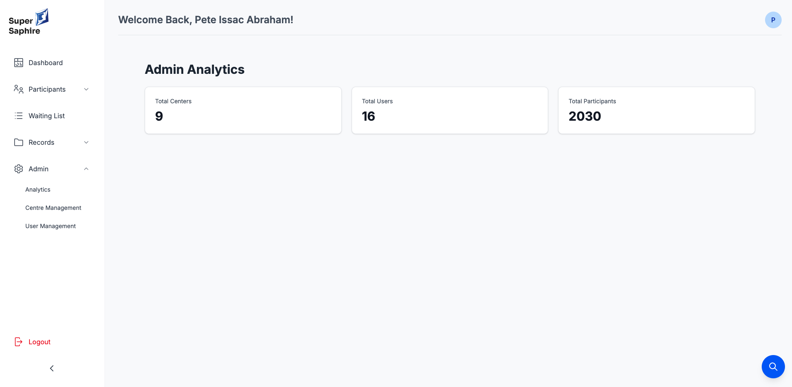Viewport: 792px width, 387px height.
Task: Navigate to Dashboard menu label
Action: [x=46, y=63]
